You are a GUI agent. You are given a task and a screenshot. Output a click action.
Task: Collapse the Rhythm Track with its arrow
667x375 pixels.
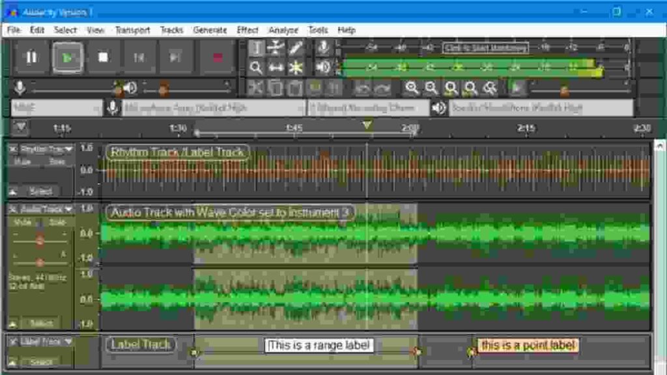[x=13, y=192]
